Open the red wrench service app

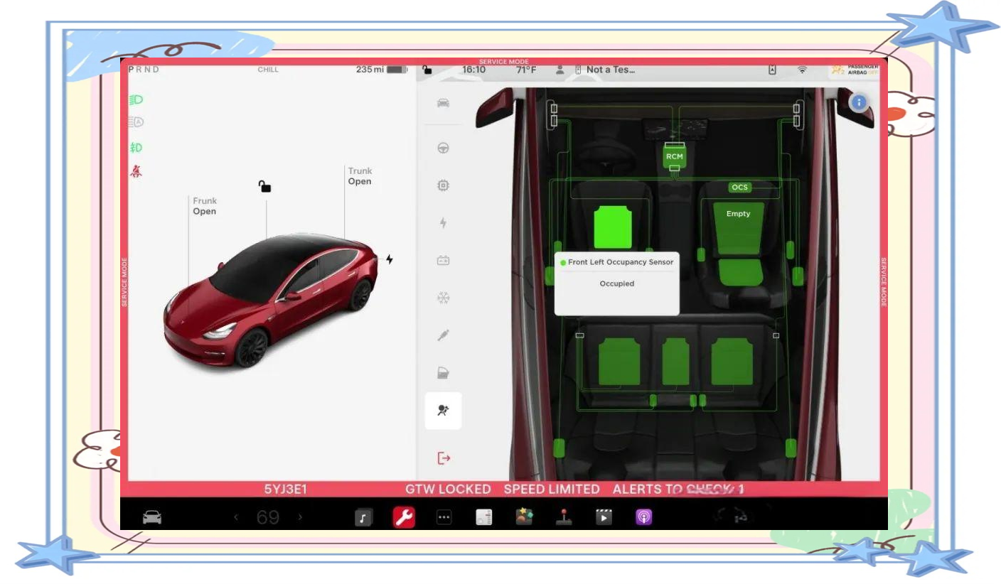pos(404,518)
